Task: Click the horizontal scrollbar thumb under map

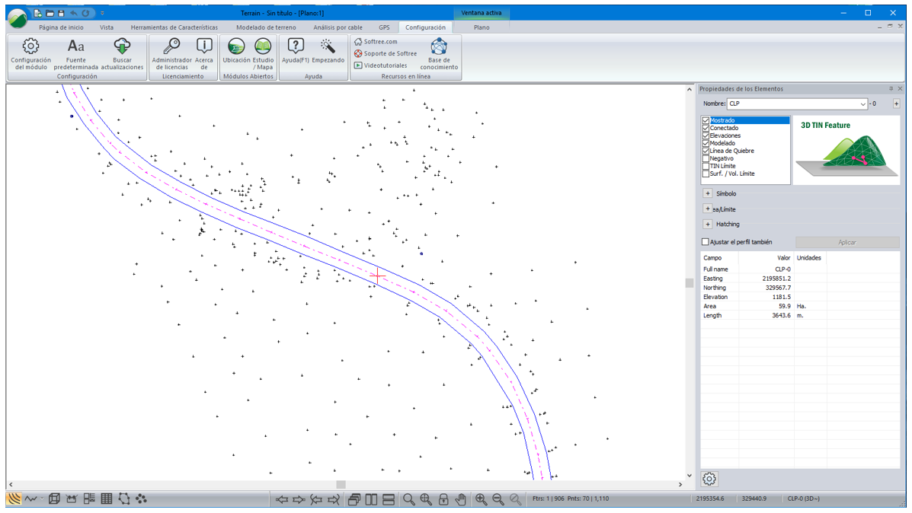Action: (341, 484)
